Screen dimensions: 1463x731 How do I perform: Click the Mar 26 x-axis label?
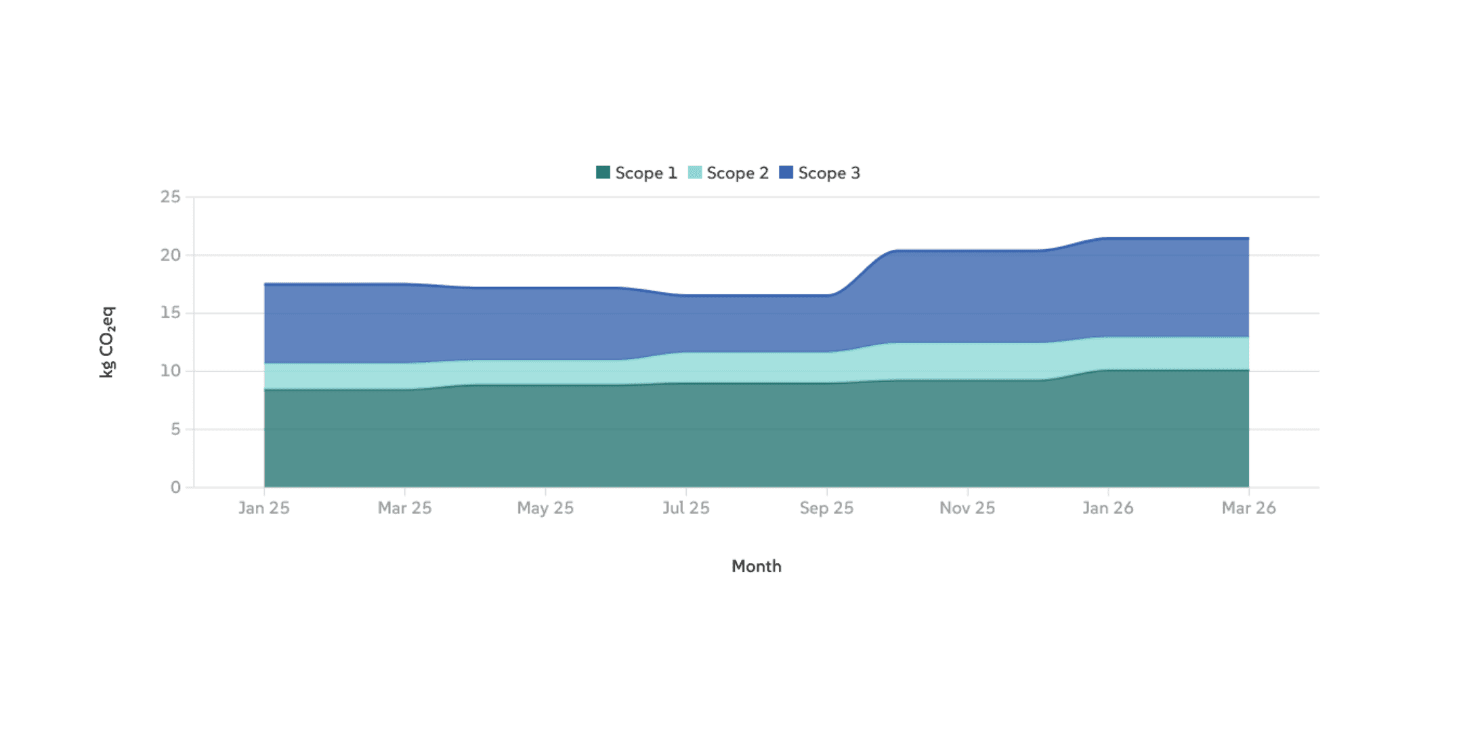point(1248,508)
